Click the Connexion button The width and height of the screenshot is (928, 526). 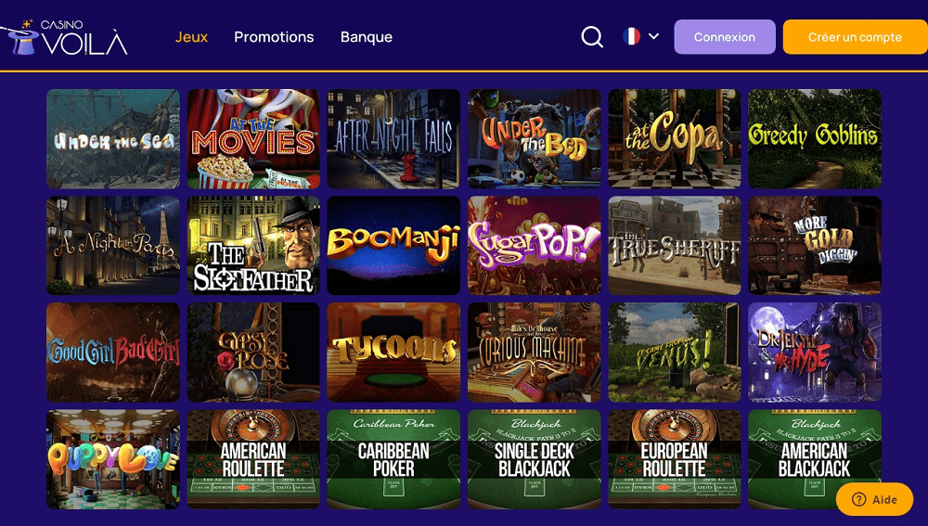725,37
